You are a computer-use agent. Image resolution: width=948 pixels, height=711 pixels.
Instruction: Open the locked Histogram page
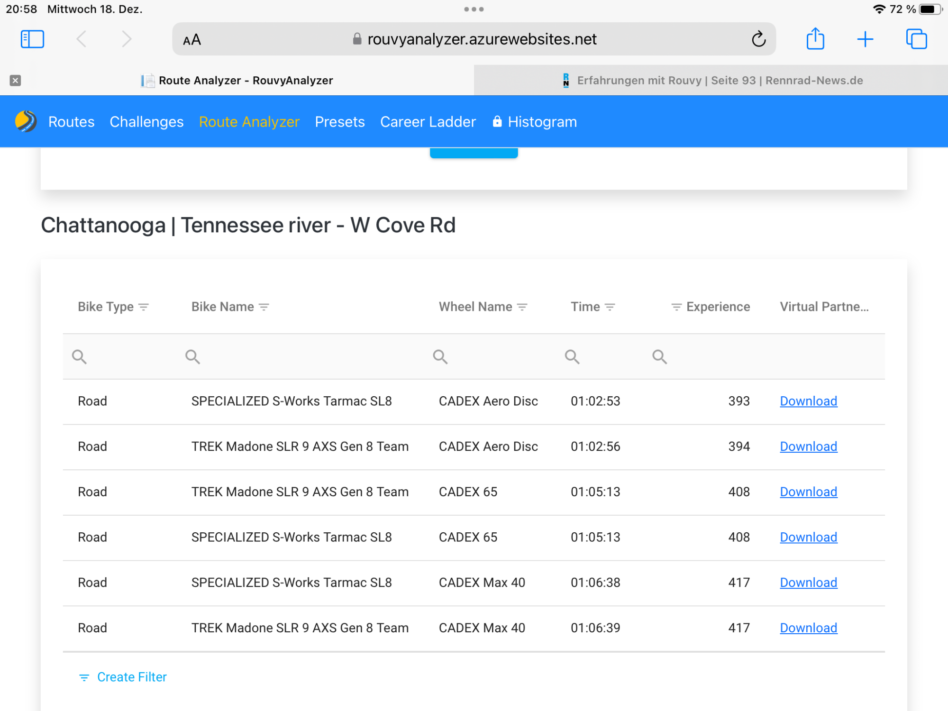(x=535, y=122)
